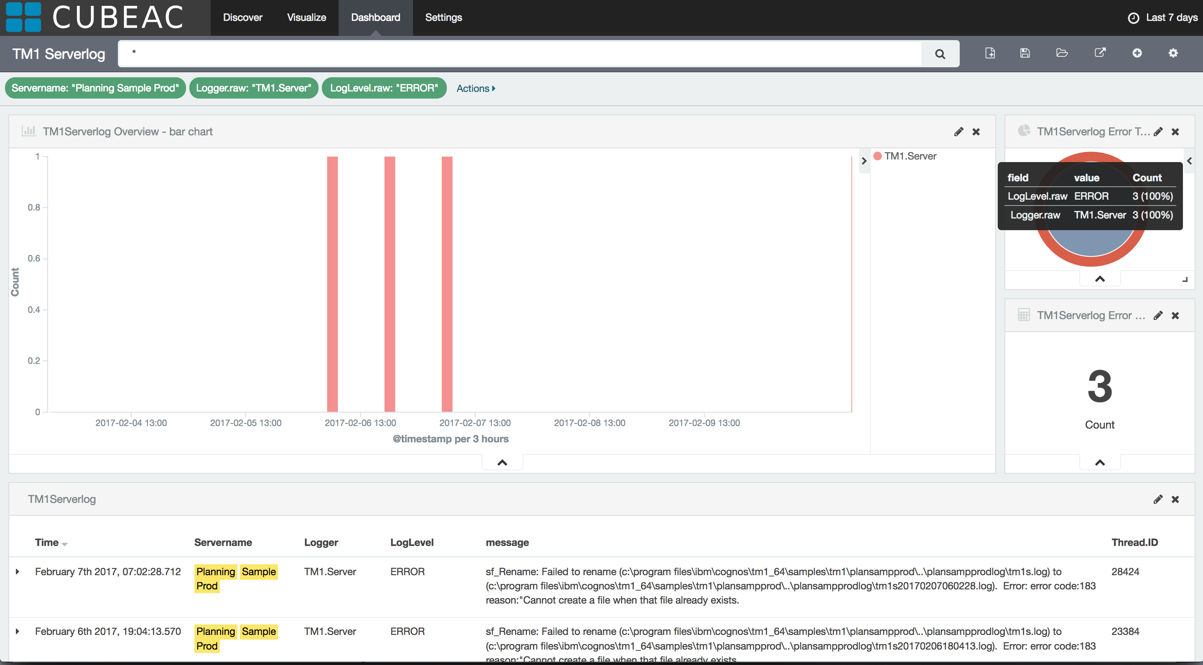Expand the February 7th 07:02:28.712 log row
The image size is (1203, 665).
tap(17, 571)
